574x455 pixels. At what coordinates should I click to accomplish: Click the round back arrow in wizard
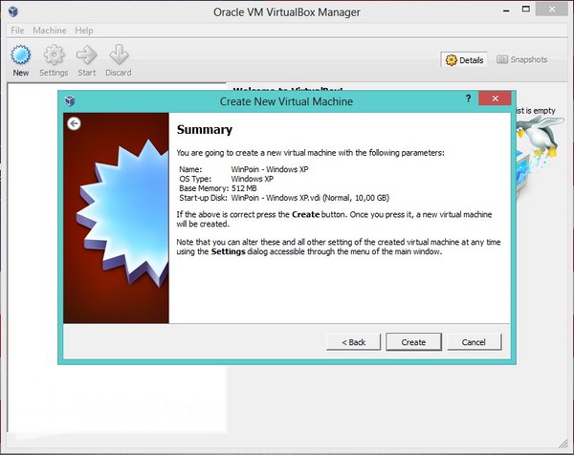(74, 123)
